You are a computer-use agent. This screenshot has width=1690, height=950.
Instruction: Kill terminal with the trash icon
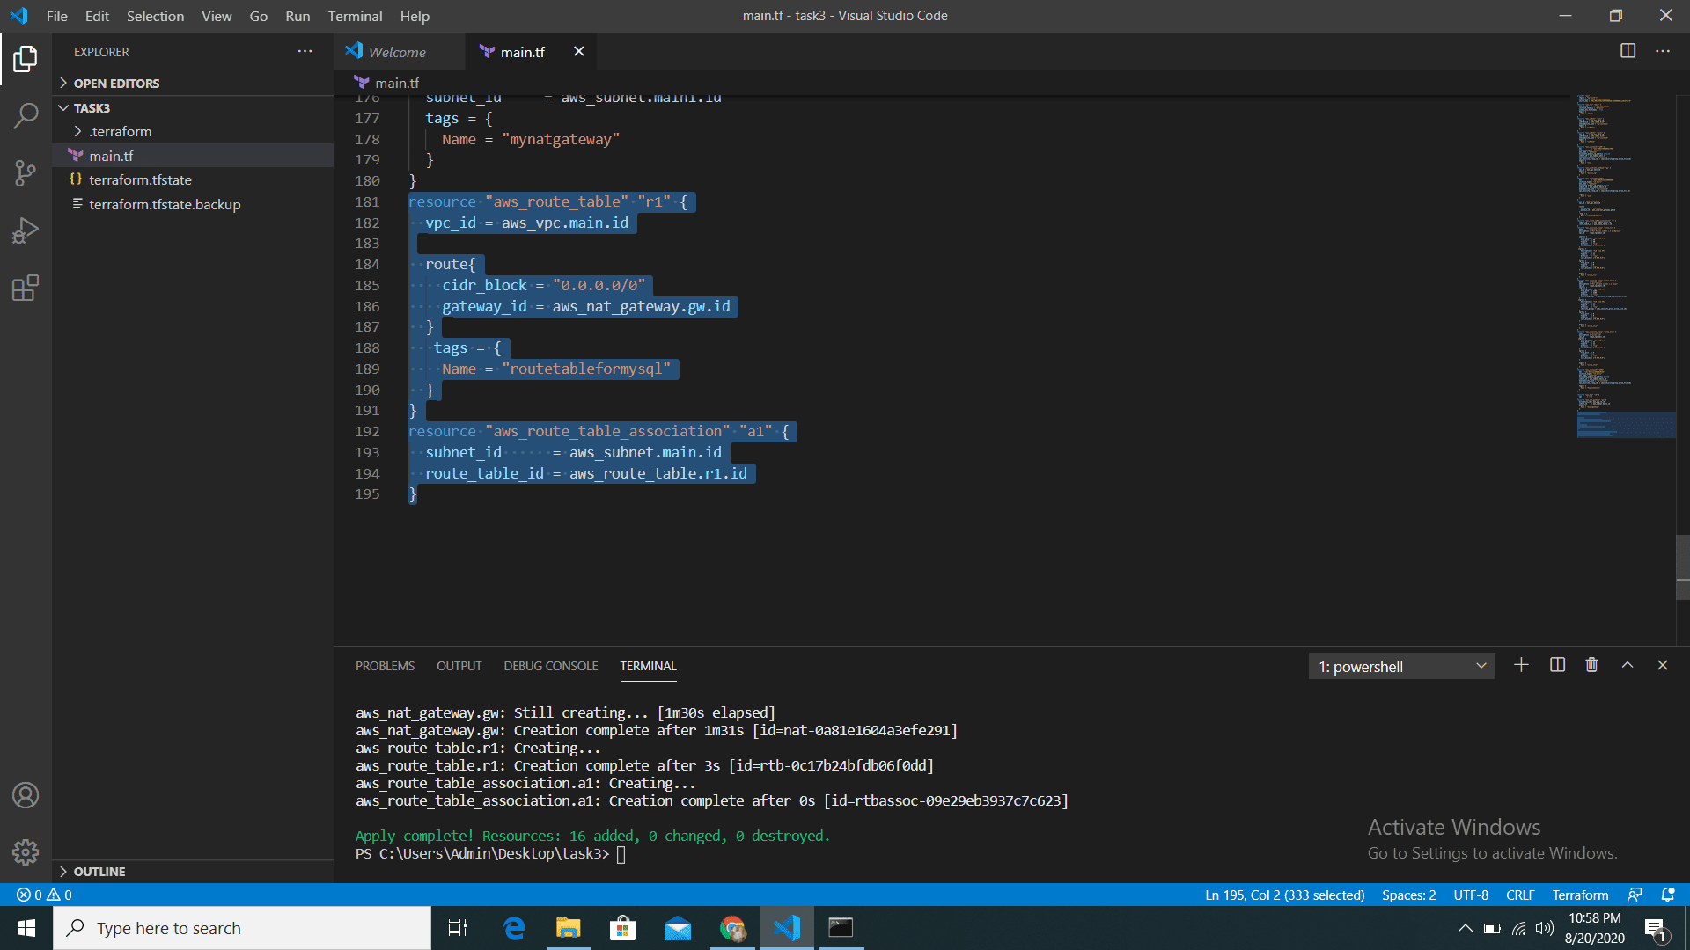pos(1591,665)
